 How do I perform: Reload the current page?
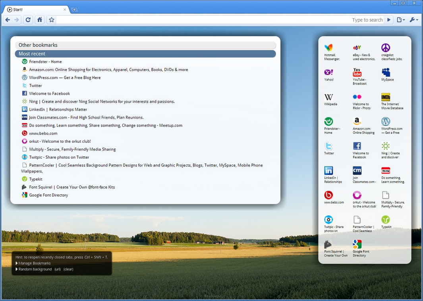coord(28,20)
